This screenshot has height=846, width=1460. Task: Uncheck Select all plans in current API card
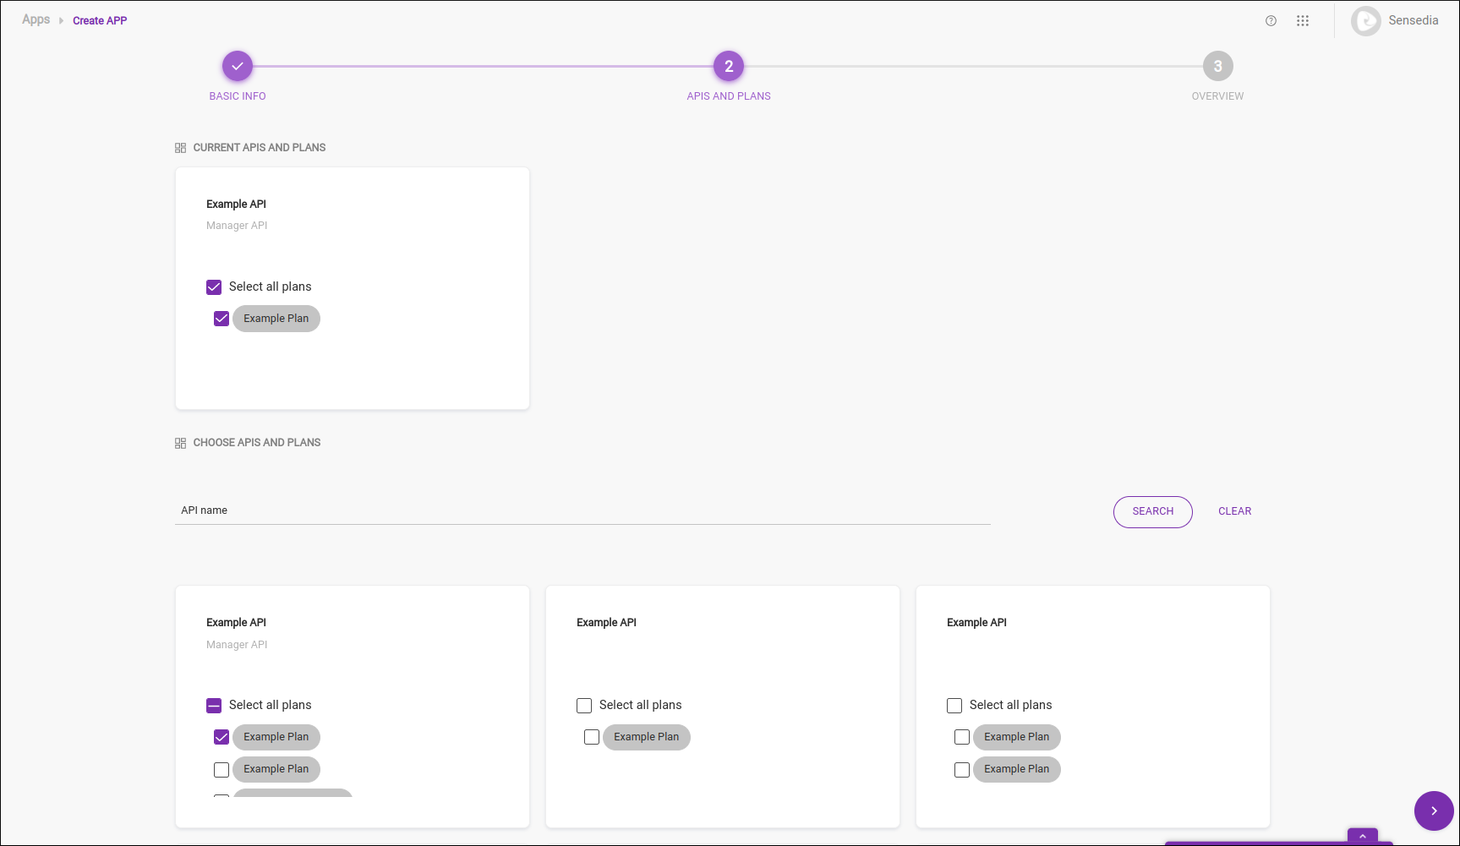214,287
